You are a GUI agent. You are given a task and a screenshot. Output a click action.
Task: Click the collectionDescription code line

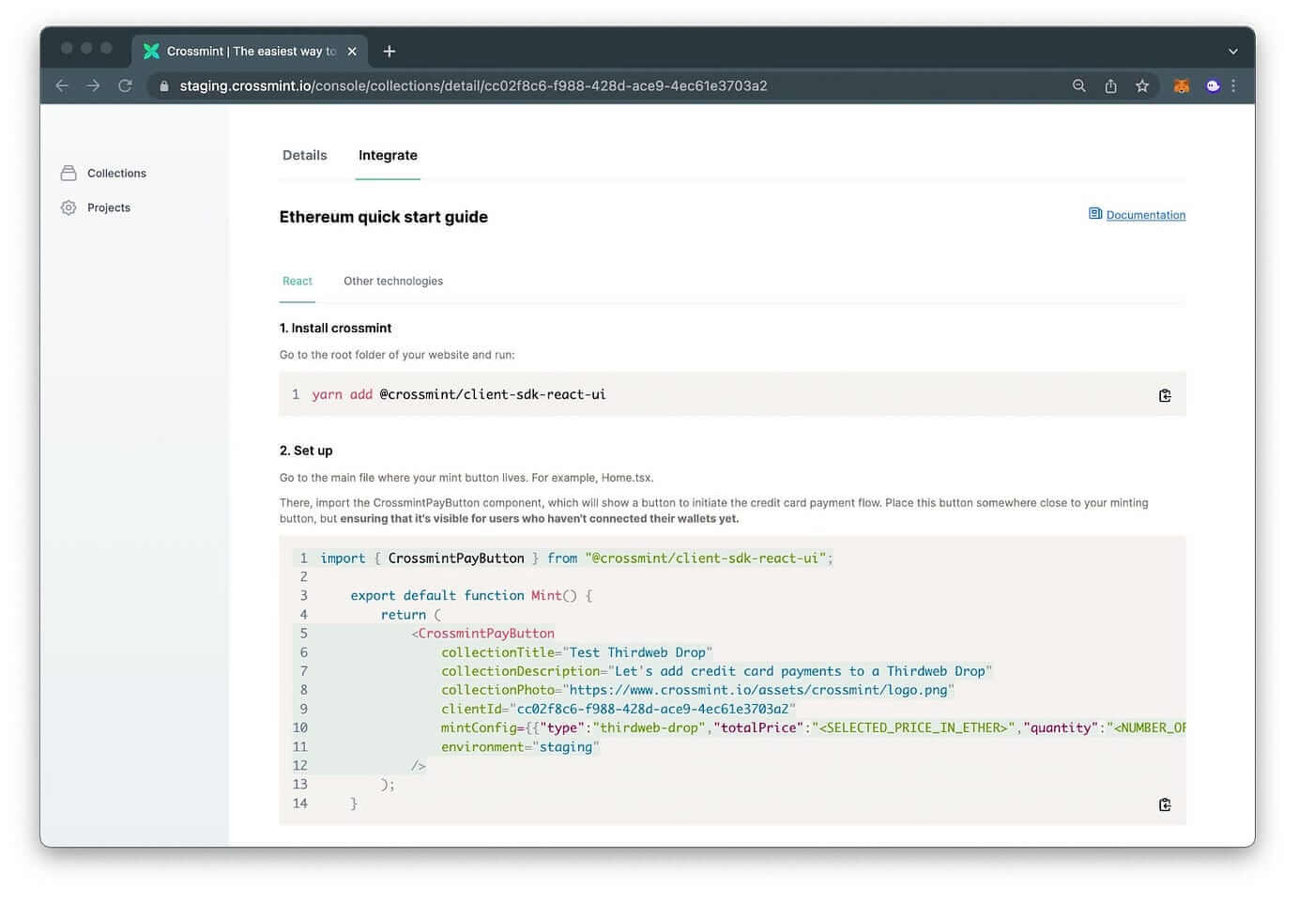click(717, 672)
